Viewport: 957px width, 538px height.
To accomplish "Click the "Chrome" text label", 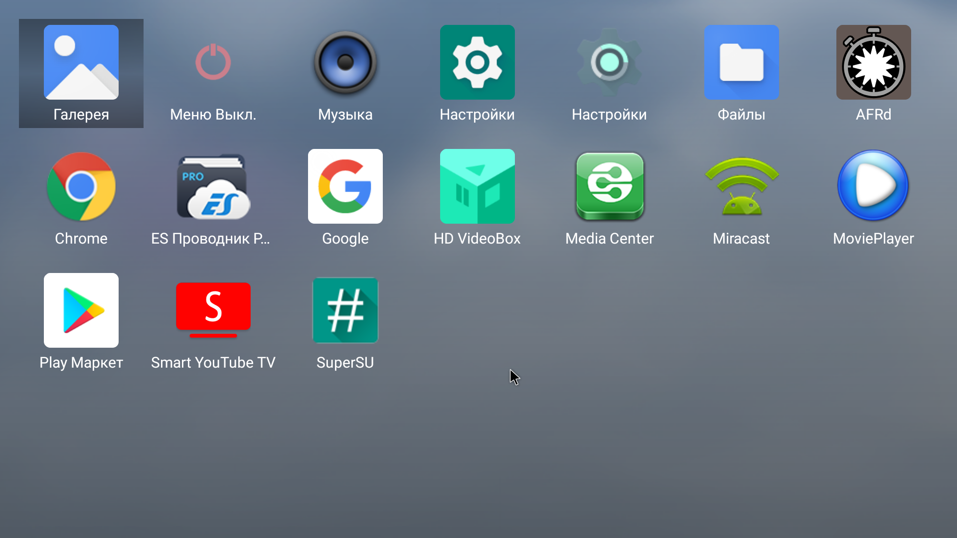I will click(x=81, y=239).
